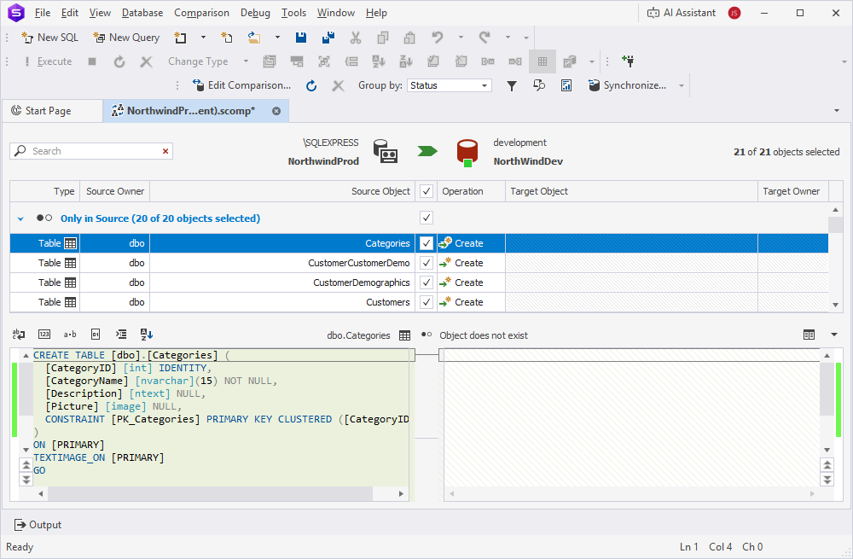
Task: Switch to the Start Page tab
Action: (49, 111)
